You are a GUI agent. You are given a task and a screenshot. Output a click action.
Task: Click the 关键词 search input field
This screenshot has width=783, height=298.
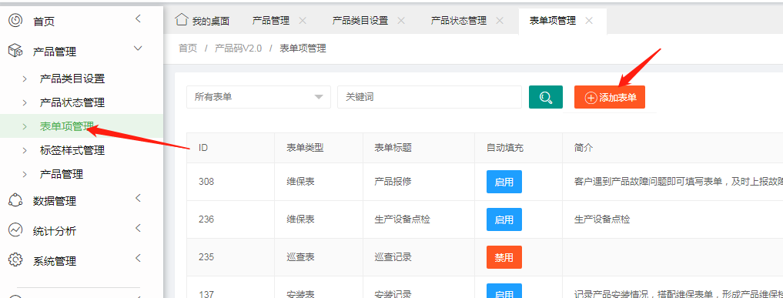tap(430, 97)
